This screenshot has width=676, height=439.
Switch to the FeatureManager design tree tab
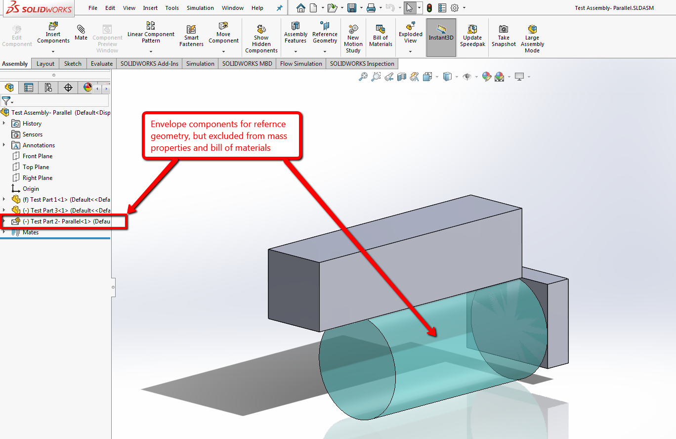9,88
